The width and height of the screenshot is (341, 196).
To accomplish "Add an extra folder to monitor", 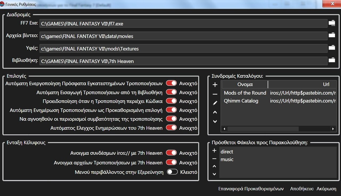I will coord(214,151).
